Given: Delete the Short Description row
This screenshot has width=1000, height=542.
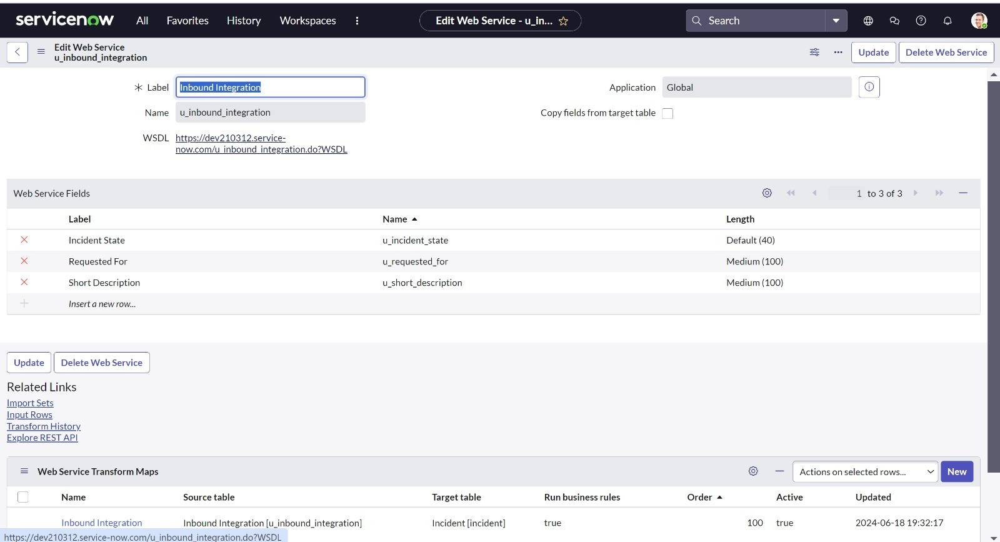Looking at the screenshot, I should tap(24, 282).
